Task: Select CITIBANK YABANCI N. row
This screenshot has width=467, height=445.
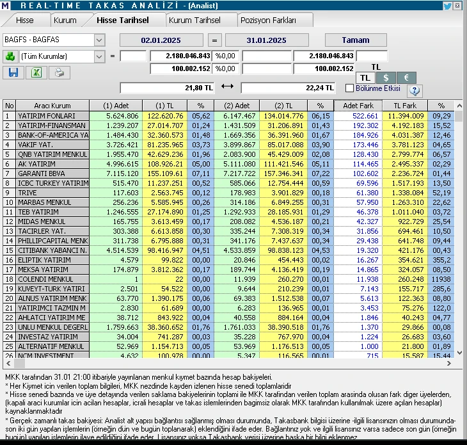Action: coord(228,250)
